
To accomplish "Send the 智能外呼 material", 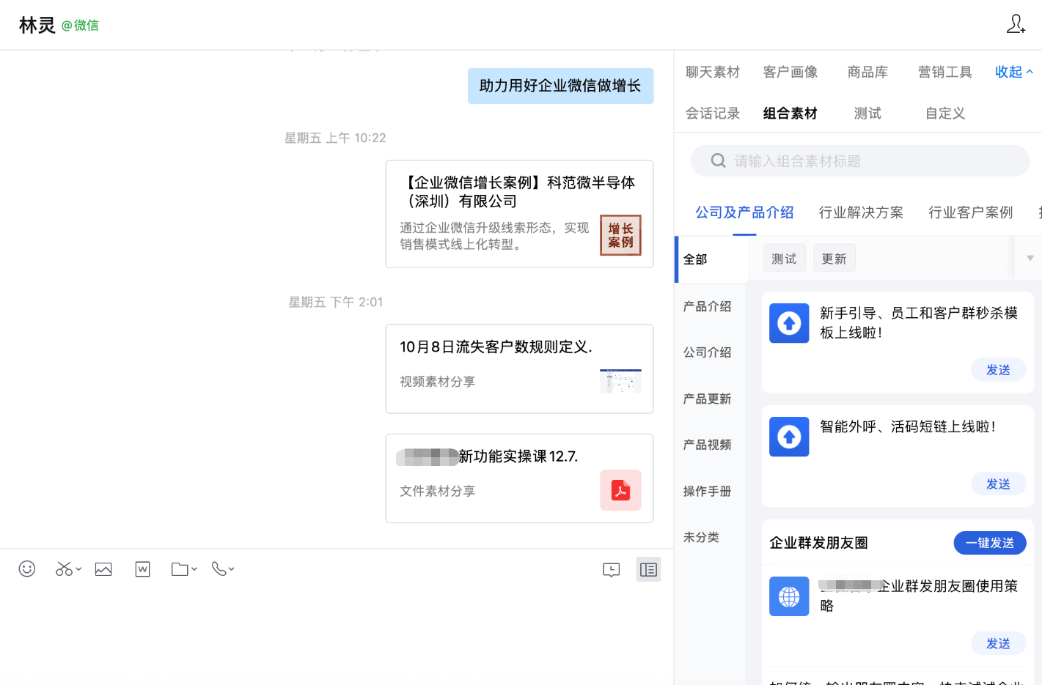I will click(998, 484).
